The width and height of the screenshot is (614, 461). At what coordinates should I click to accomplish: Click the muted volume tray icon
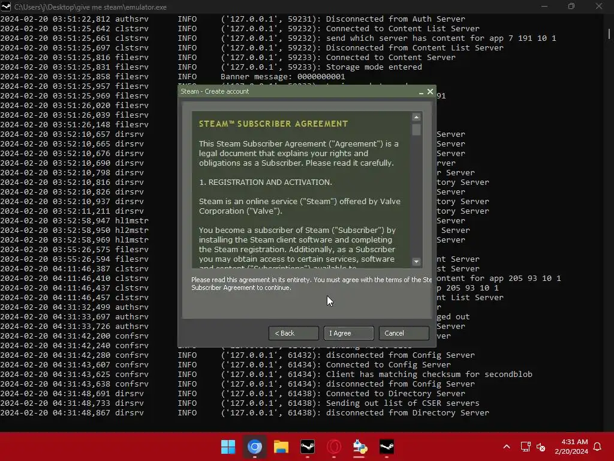[541, 447]
